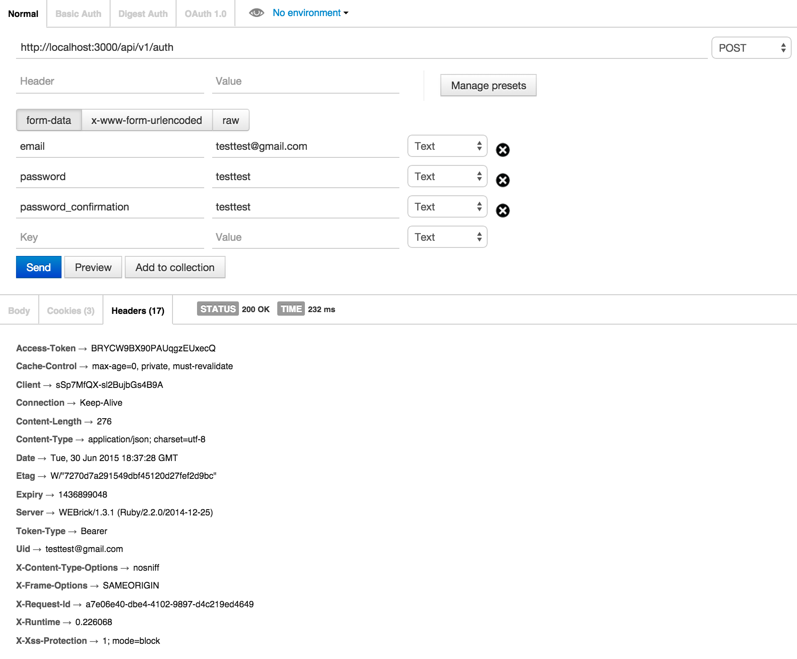
Task: Remove the password_confirmation row
Action: click(503, 210)
